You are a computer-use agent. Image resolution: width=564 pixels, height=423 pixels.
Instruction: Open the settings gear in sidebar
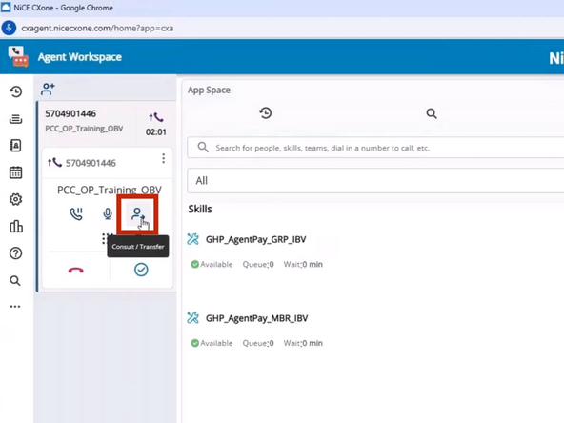[x=15, y=199]
